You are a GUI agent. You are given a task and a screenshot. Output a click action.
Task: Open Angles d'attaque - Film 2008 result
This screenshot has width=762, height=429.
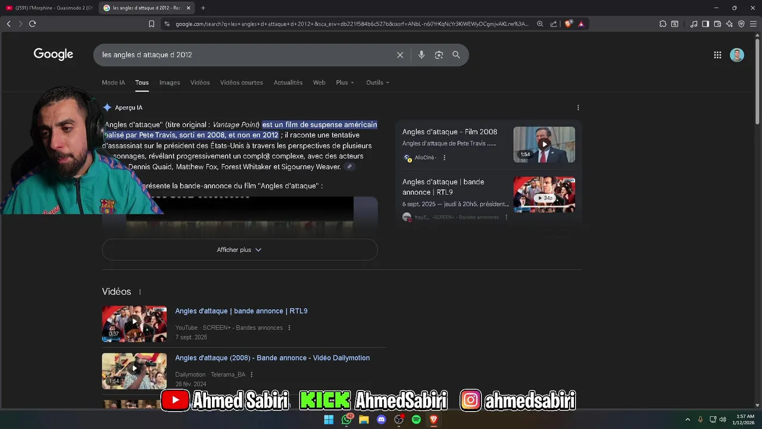click(449, 132)
